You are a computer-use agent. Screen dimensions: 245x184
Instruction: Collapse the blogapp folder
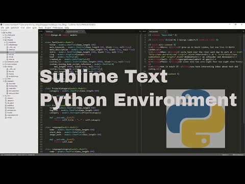4,40
